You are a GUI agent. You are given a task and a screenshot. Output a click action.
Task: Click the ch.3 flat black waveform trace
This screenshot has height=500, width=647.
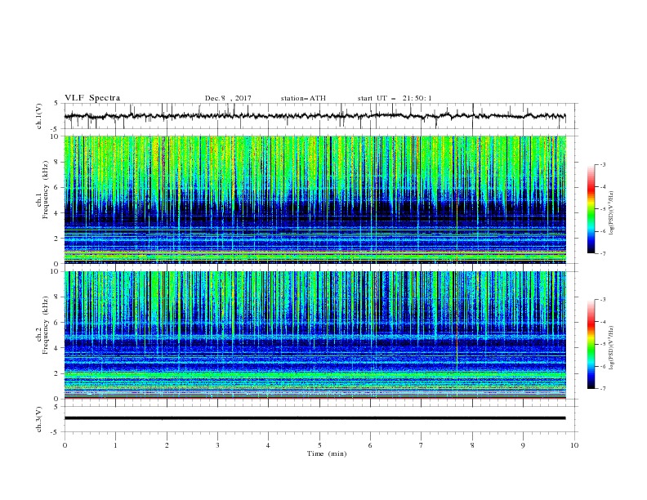[x=315, y=418]
